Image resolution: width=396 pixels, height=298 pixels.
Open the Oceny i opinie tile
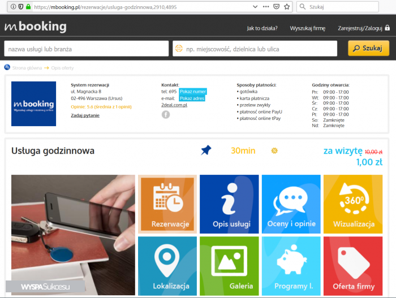point(291,204)
